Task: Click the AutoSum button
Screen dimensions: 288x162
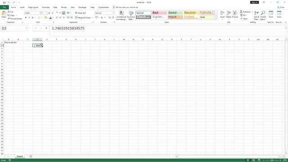Action: tap(245, 12)
